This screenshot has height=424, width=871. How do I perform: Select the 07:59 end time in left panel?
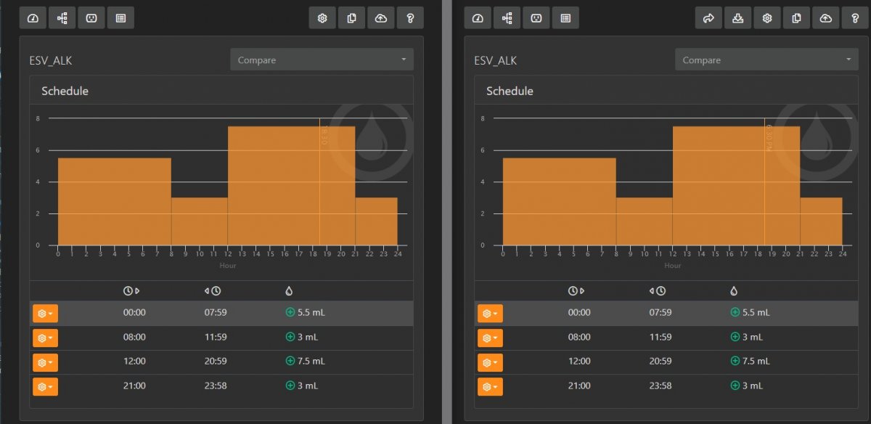tap(216, 312)
